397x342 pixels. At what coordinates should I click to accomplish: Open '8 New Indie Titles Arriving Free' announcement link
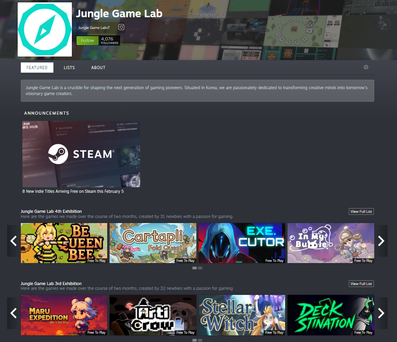coord(73,191)
